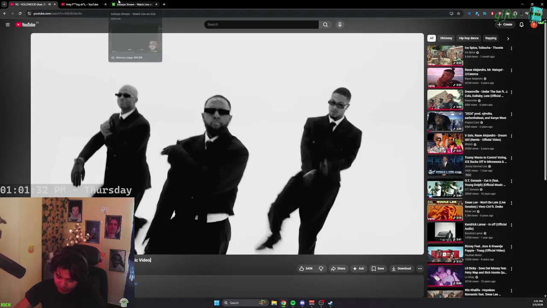Open Swae Lee Won't Be Late title
This screenshot has height=308, width=547.
[485, 204]
